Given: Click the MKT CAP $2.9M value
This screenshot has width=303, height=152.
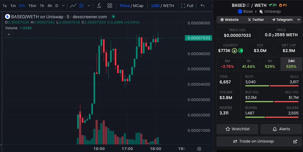Looking at the screenshot, I should coord(289,50).
